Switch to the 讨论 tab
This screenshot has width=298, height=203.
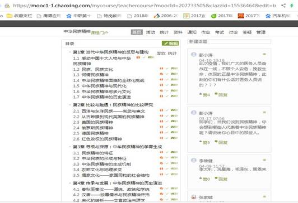233,32
